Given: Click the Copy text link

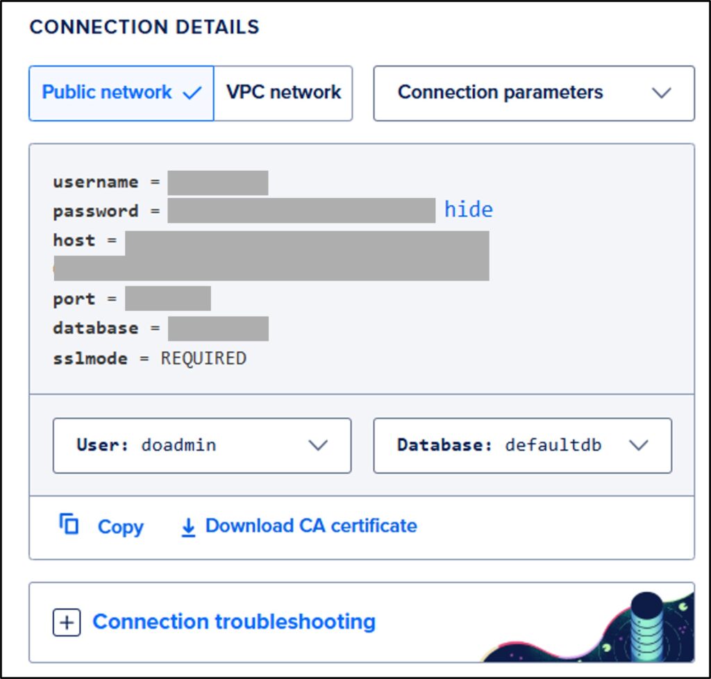Looking at the screenshot, I should [x=120, y=527].
